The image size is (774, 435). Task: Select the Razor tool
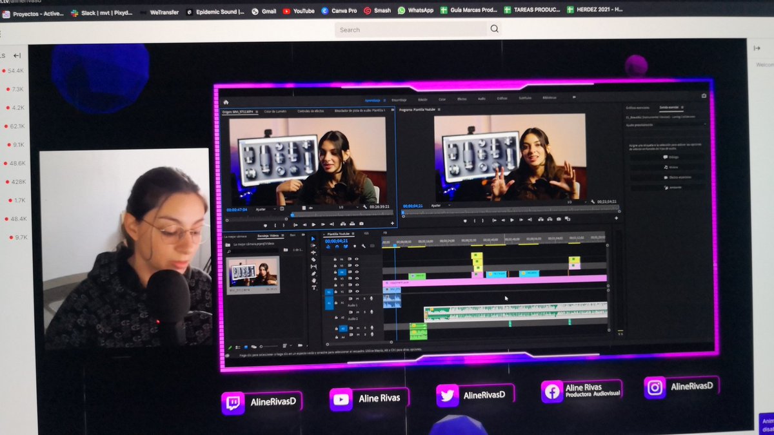tap(313, 259)
